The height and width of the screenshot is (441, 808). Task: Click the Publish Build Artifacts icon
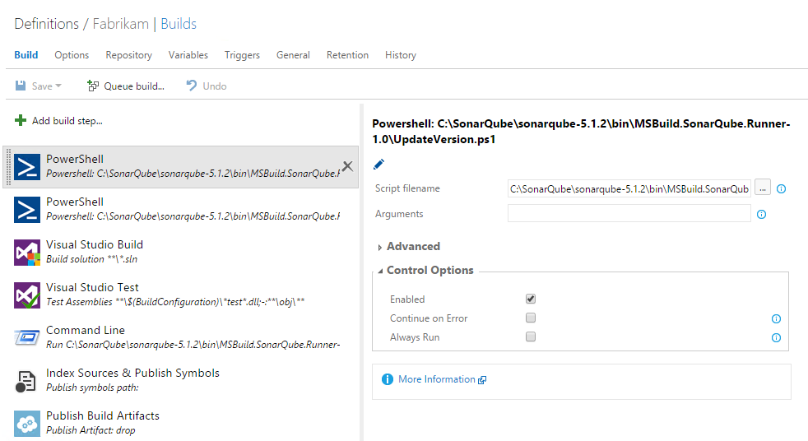pyautogui.click(x=27, y=423)
